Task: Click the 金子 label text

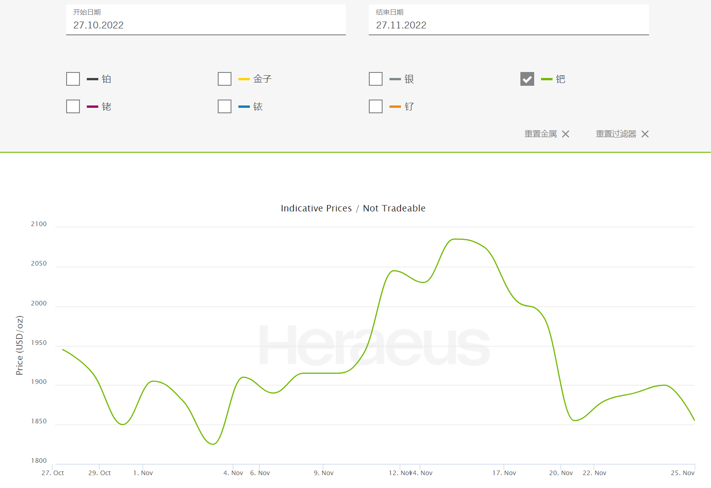Action: click(263, 79)
